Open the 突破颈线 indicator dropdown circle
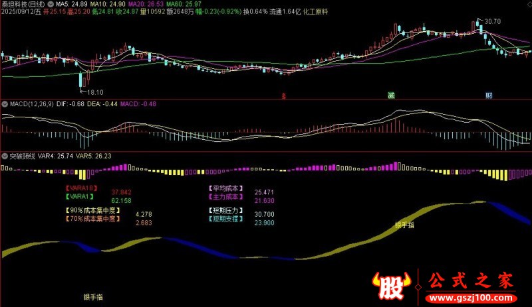 [5, 156]
